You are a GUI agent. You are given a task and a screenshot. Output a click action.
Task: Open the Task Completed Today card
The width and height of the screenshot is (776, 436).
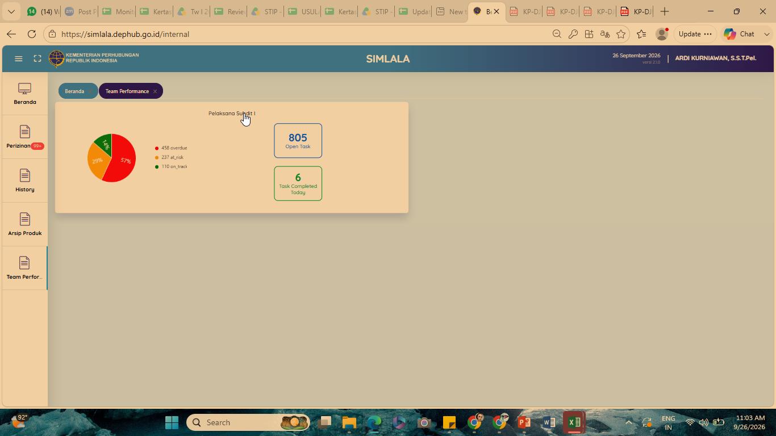coord(298,183)
